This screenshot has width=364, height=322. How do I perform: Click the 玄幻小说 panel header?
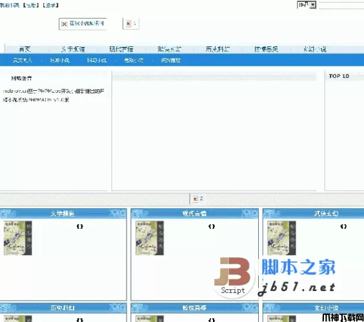click(x=326, y=308)
